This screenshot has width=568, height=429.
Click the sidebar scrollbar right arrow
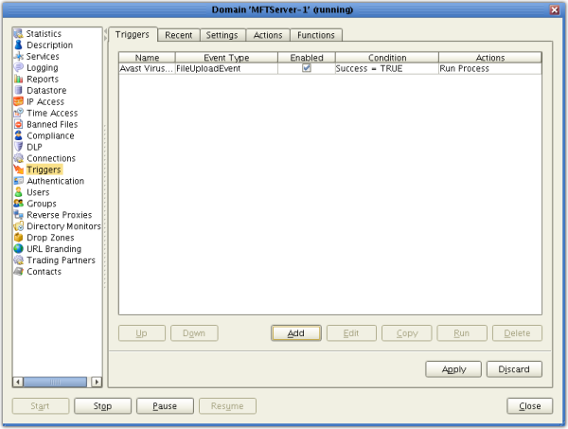97,382
